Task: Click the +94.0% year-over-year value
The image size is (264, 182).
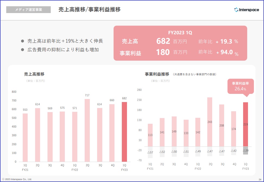Action: click(x=227, y=52)
